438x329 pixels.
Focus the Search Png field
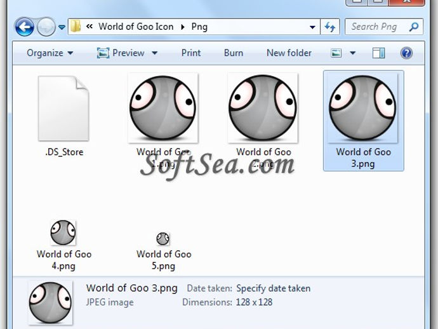coord(384,27)
